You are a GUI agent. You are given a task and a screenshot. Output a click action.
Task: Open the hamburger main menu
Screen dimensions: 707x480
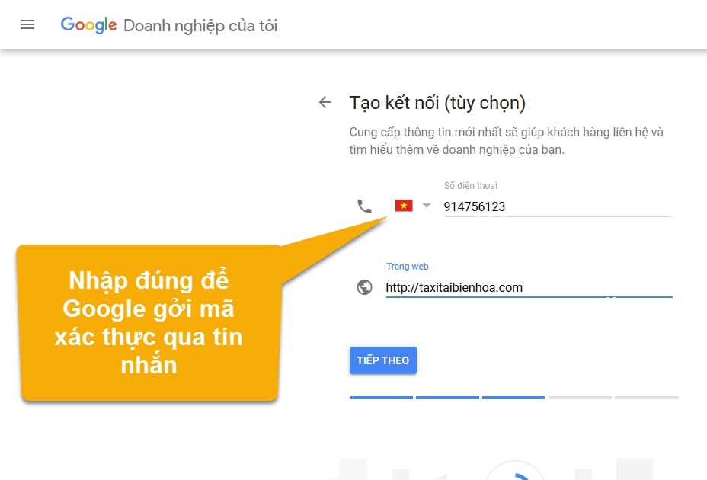click(27, 24)
